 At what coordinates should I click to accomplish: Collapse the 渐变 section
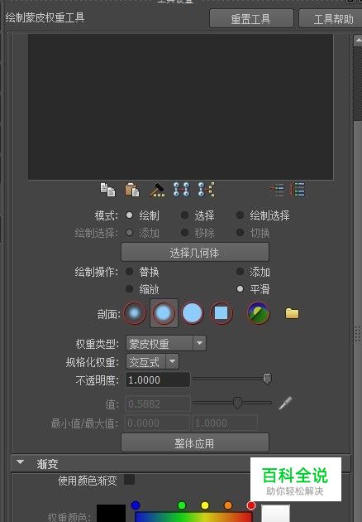(21, 462)
